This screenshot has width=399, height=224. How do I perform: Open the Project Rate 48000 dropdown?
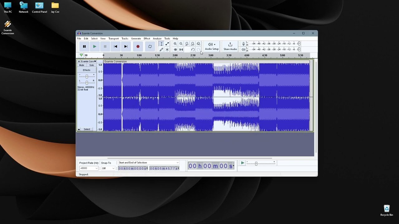[x=89, y=168]
